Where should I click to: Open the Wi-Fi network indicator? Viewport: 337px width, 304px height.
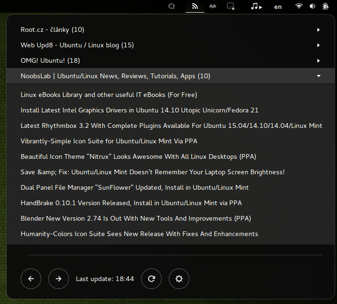pyautogui.click(x=299, y=6)
